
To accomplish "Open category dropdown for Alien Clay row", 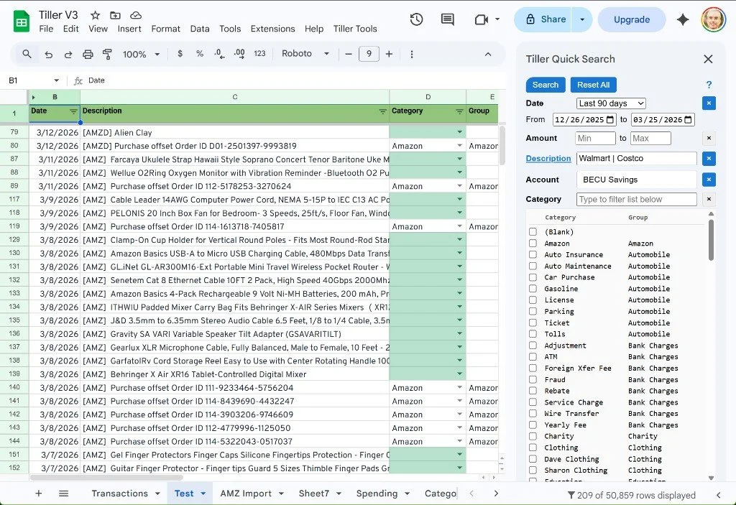I will 459,132.
